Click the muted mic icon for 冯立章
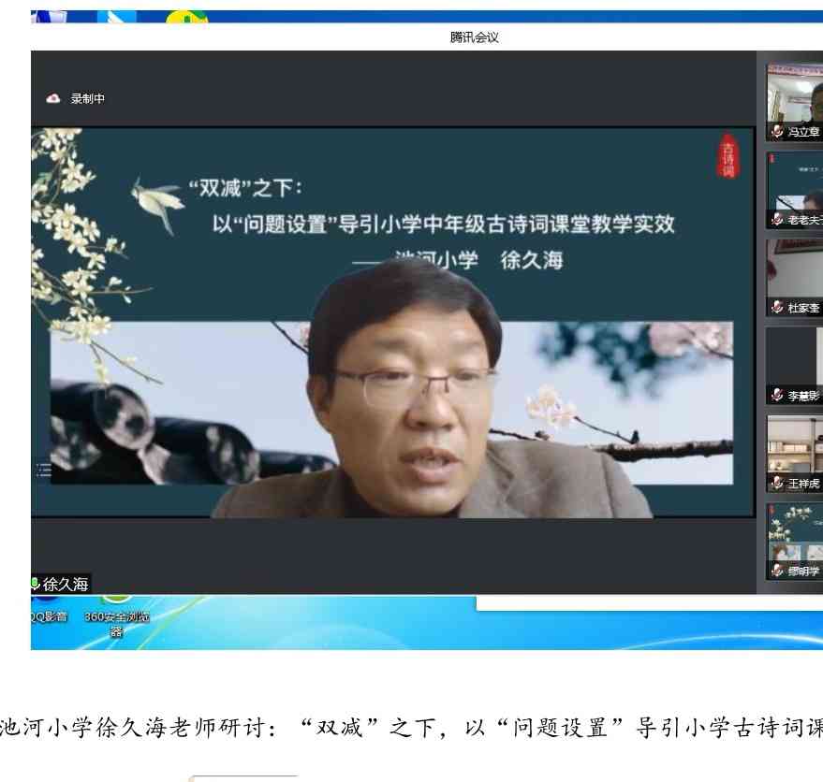The image size is (823, 782). (x=776, y=133)
